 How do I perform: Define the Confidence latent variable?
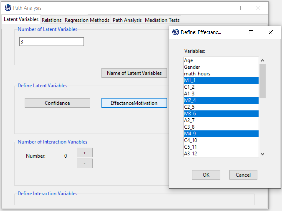(x=57, y=103)
